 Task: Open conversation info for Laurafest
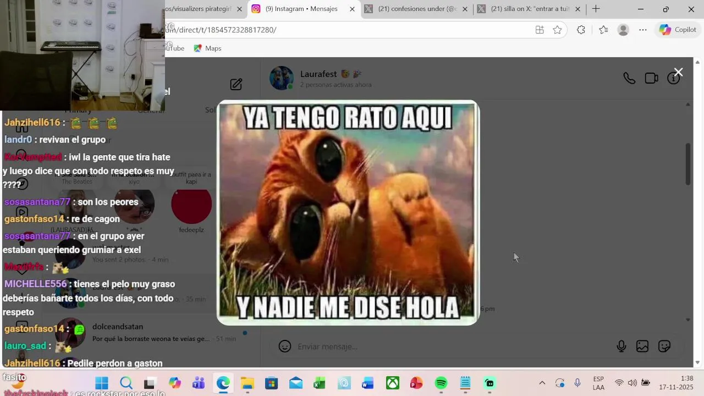[x=673, y=78]
